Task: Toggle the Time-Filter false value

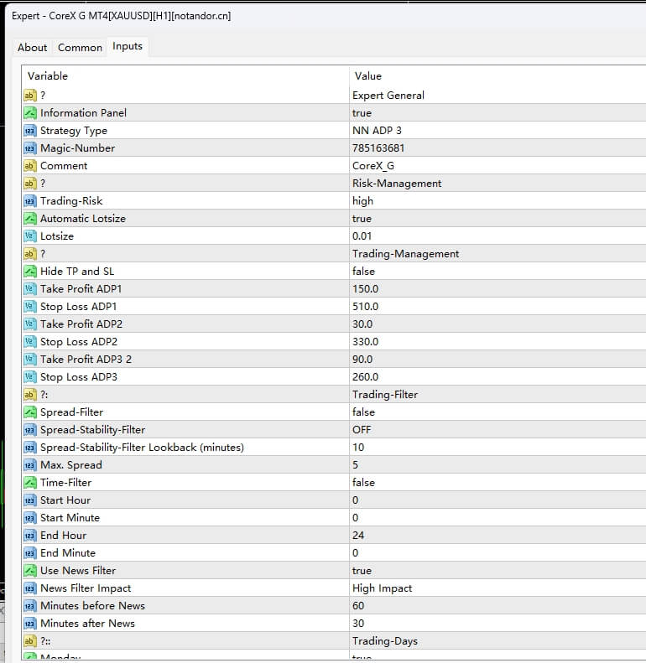Action: click(x=363, y=483)
